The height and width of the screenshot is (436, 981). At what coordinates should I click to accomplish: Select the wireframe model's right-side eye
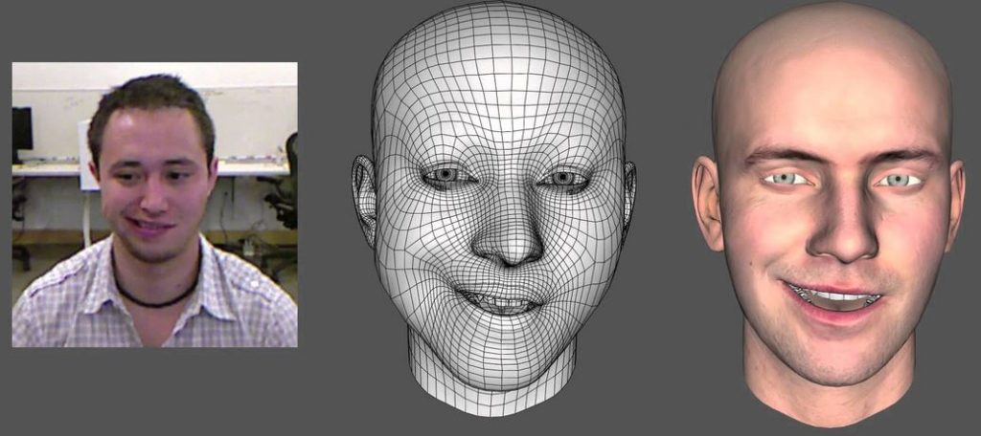(x=563, y=178)
